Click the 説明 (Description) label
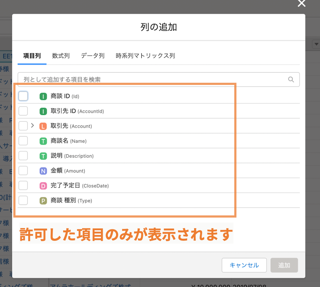Screen dimensions: 320x287 point(72,156)
